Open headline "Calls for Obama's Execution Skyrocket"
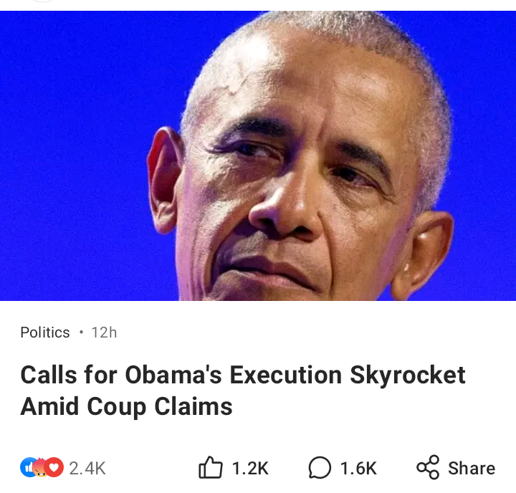Viewport: 516px width, 493px height. click(243, 375)
